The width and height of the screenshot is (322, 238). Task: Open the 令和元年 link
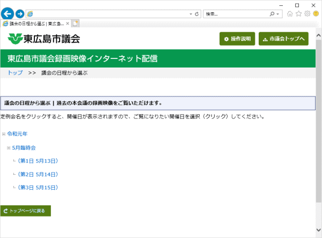(17, 134)
